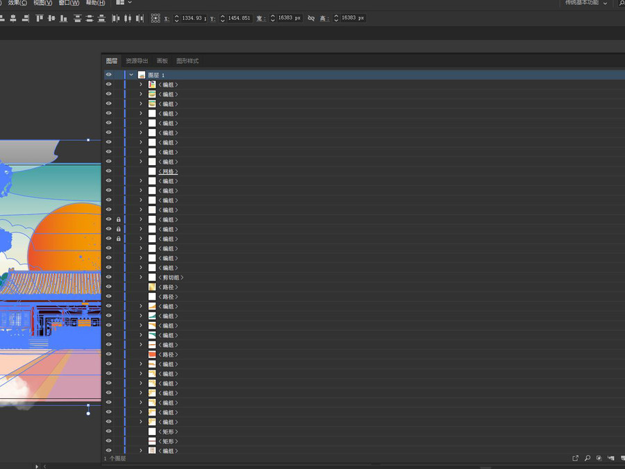Open the 效果(C) menu
The width and height of the screenshot is (625, 469).
point(17,3)
